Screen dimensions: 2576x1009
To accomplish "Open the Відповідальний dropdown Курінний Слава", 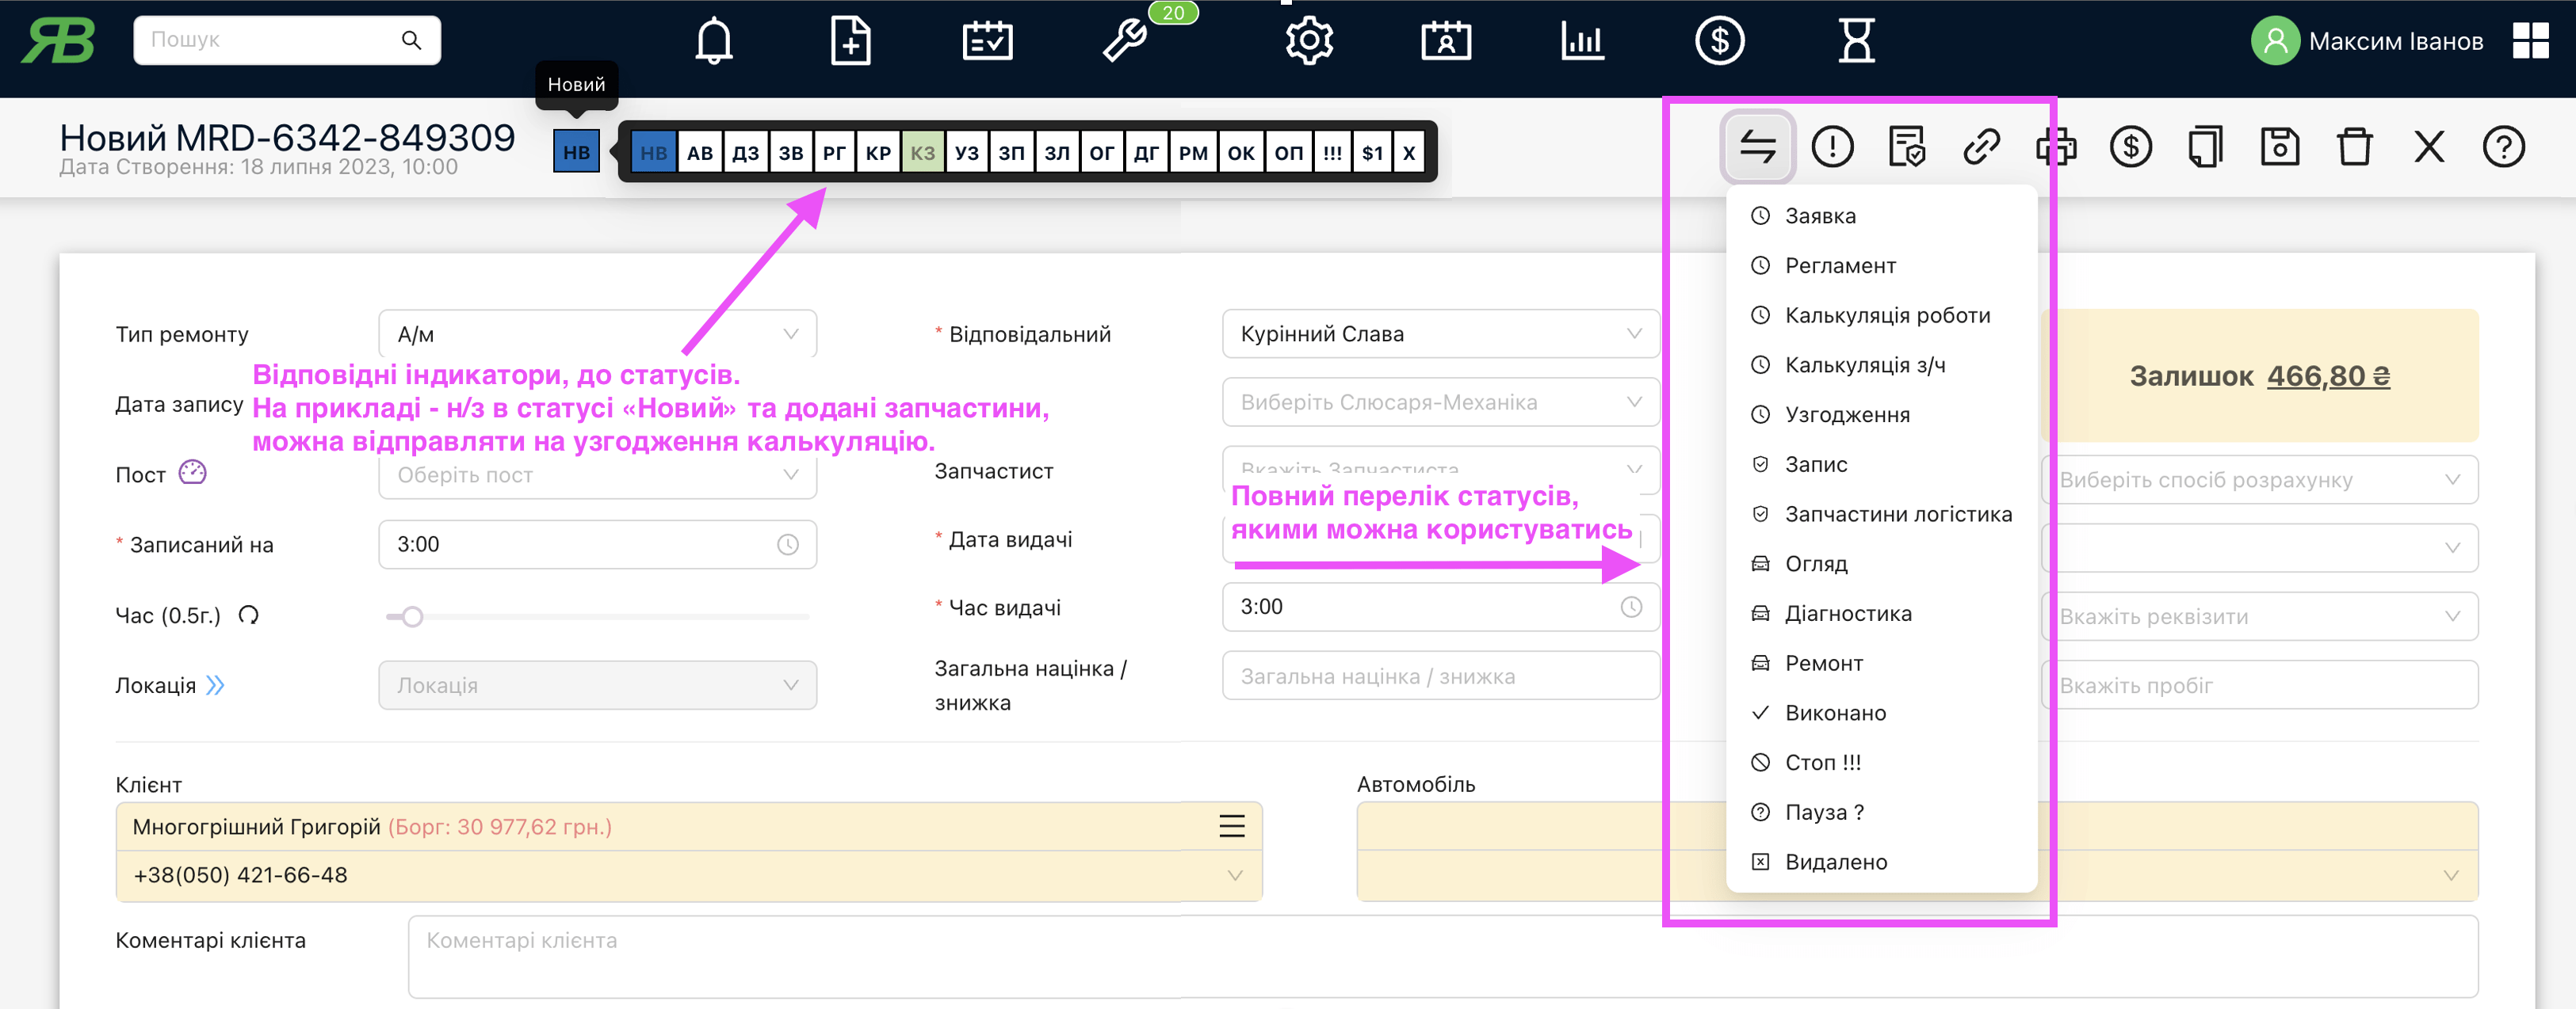I will [1440, 333].
